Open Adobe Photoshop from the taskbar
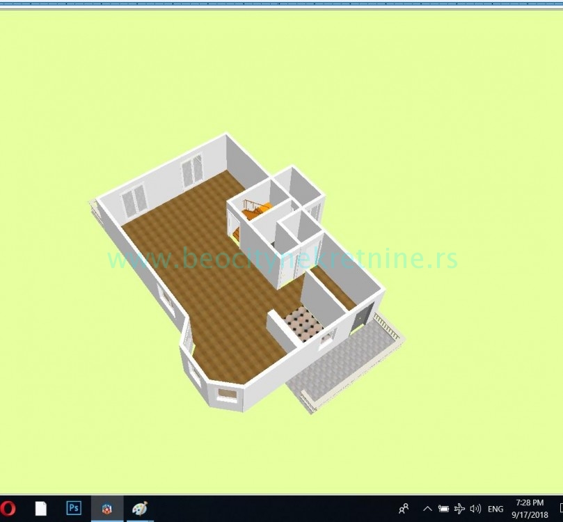This screenshot has height=522, width=563. click(x=73, y=509)
